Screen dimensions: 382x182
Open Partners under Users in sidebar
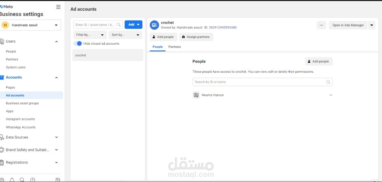tap(12, 59)
